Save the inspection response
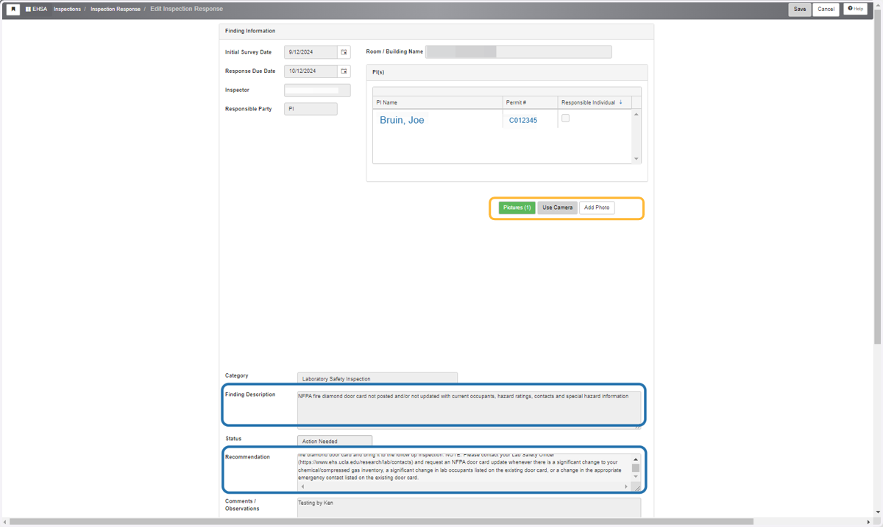The width and height of the screenshot is (883, 527). click(x=800, y=10)
